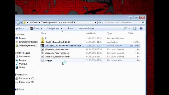
Task: Click Compressed in the address path
Action: point(67,22)
